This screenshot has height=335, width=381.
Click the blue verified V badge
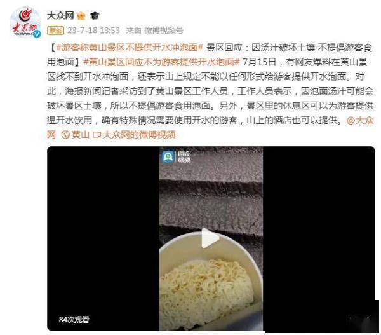click(37, 34)
